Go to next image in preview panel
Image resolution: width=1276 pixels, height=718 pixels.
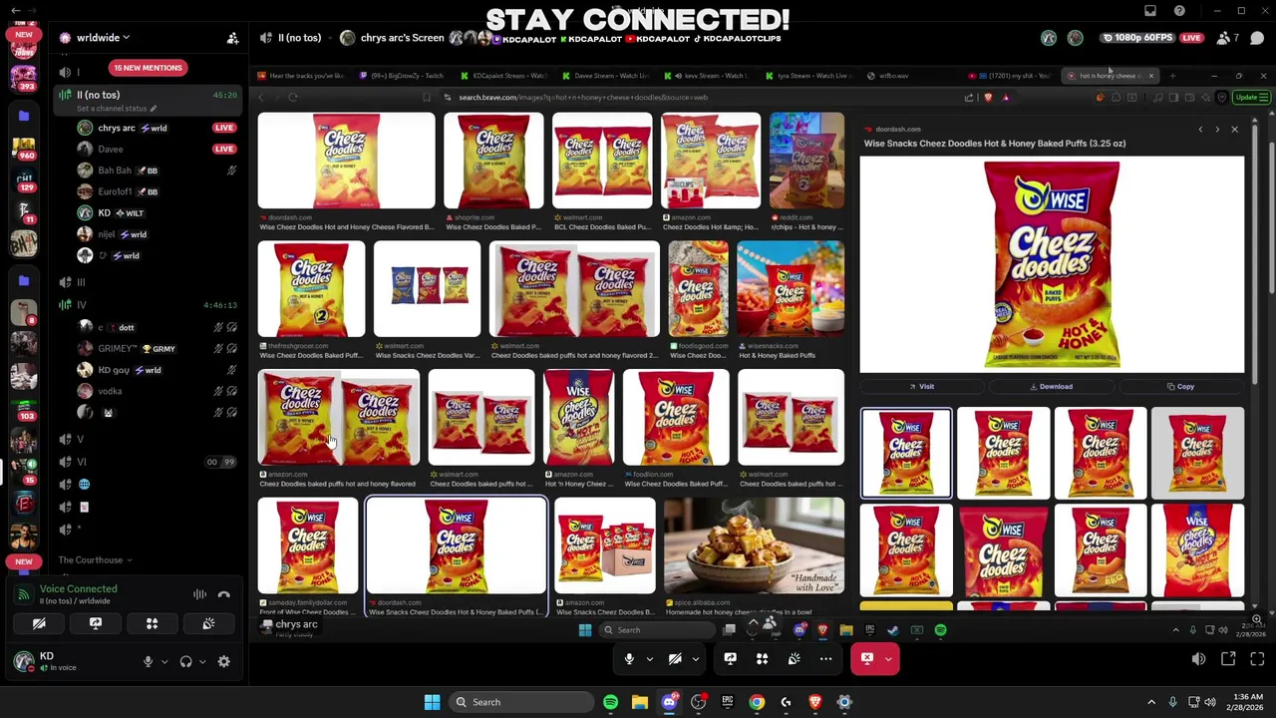[x=1217, y=130]
